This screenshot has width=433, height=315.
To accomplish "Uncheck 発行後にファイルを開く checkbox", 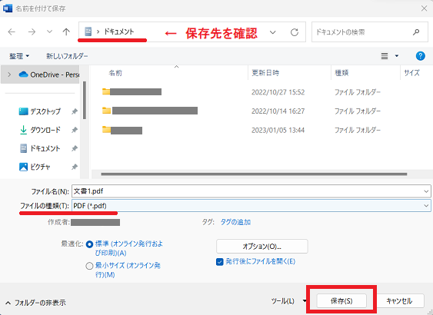I will [219, 262].
